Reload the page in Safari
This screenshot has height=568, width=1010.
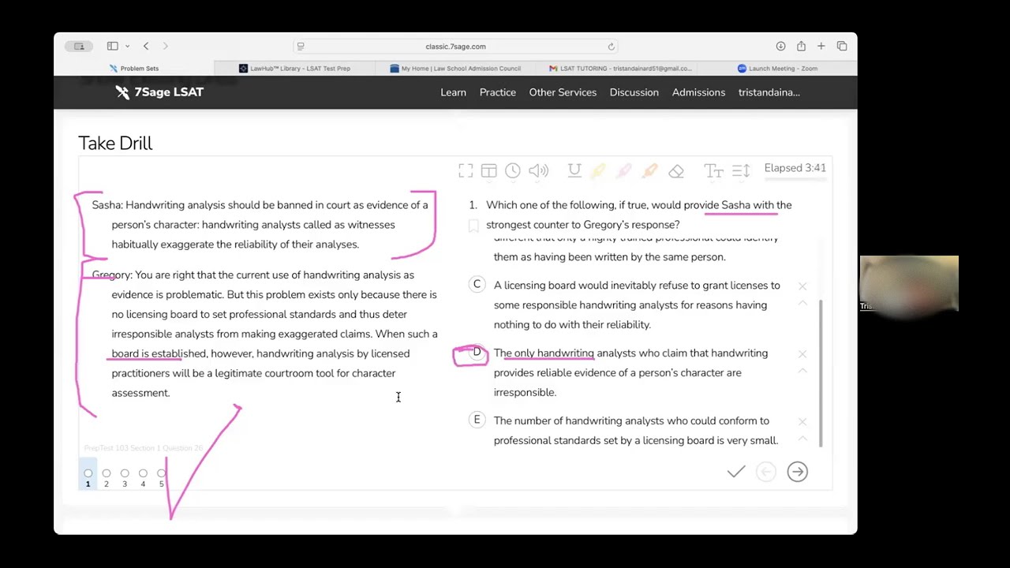point(611,47)
